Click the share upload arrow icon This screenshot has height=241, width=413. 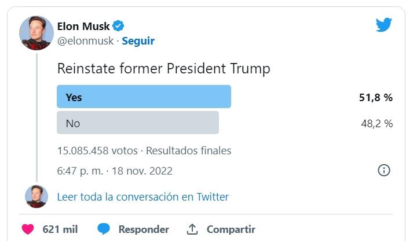(192, 229)
